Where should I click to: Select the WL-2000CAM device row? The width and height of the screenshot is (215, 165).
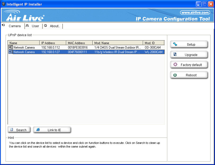point(87,52)
